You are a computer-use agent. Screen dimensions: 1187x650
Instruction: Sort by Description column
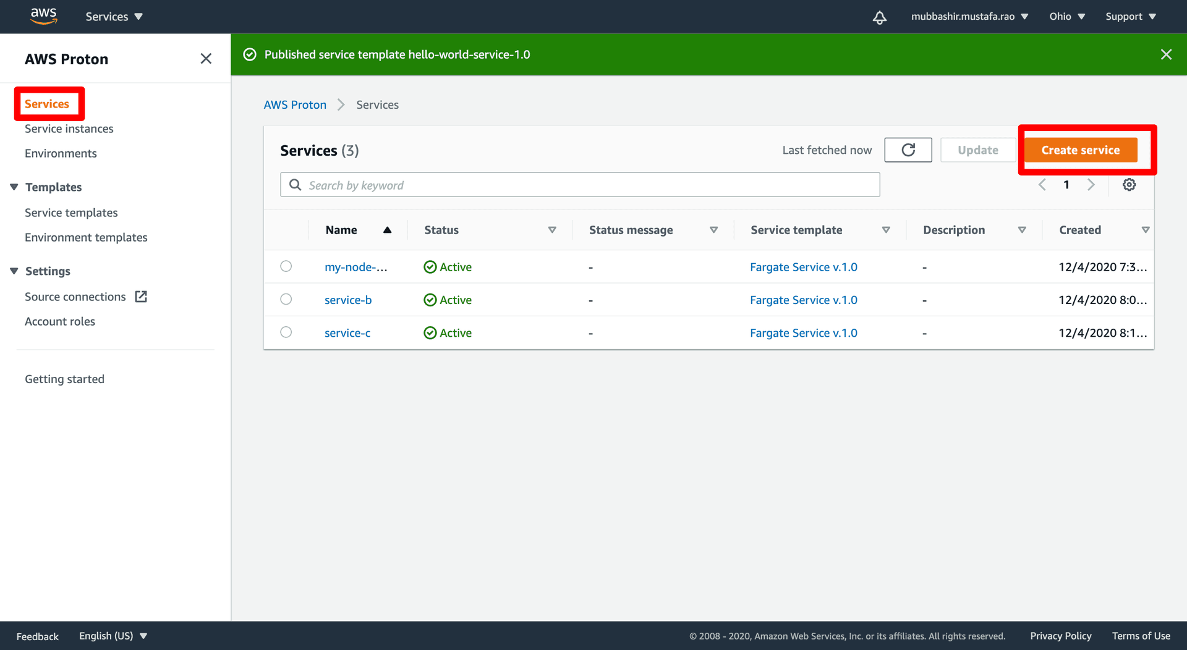point(1022,230)
